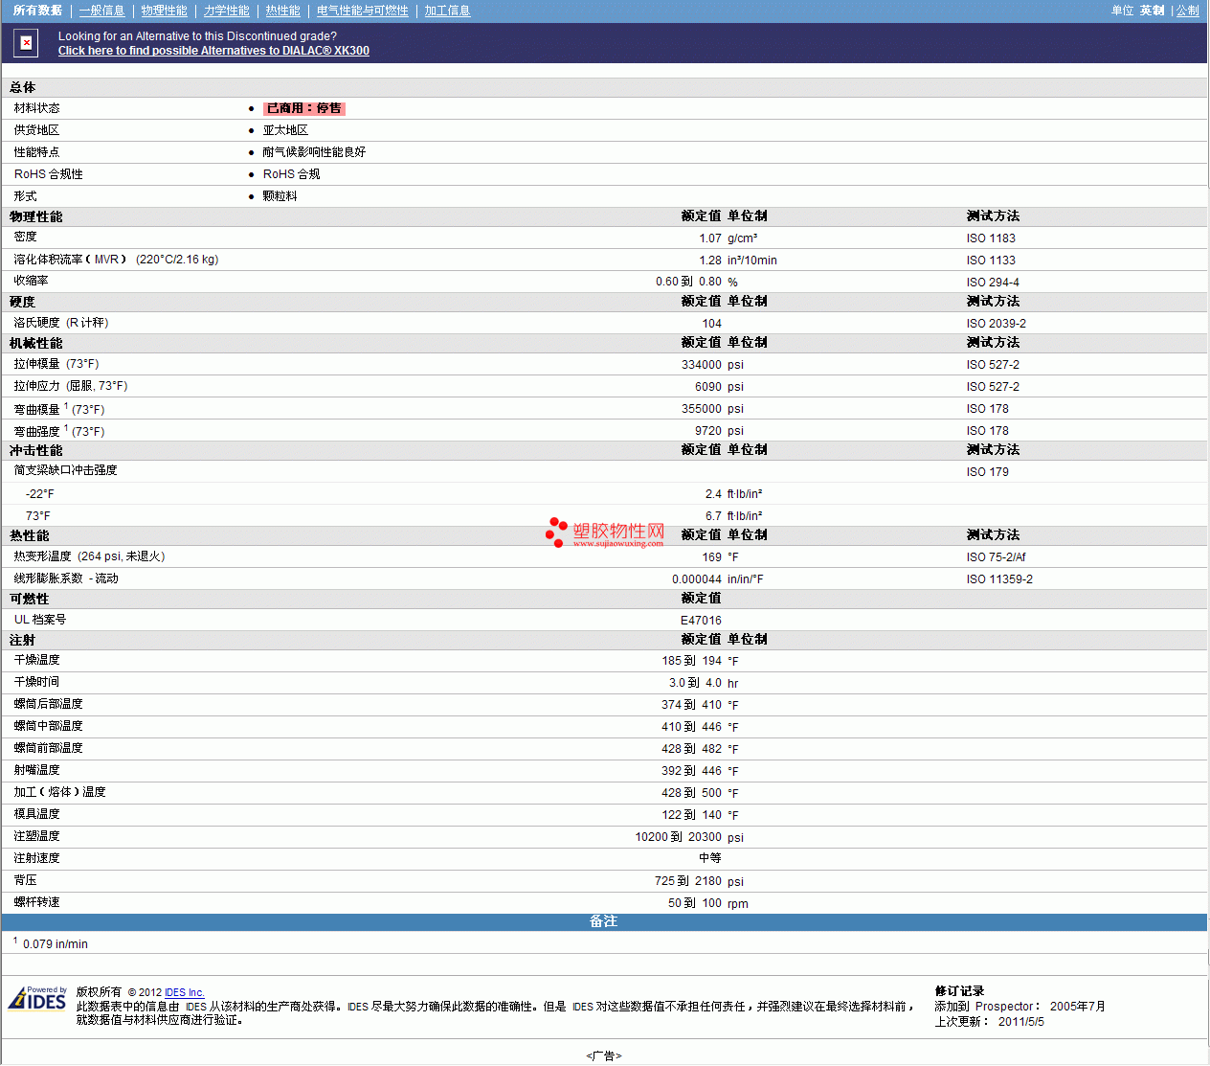Click the broken image icon in the banner

coord(27,42)
